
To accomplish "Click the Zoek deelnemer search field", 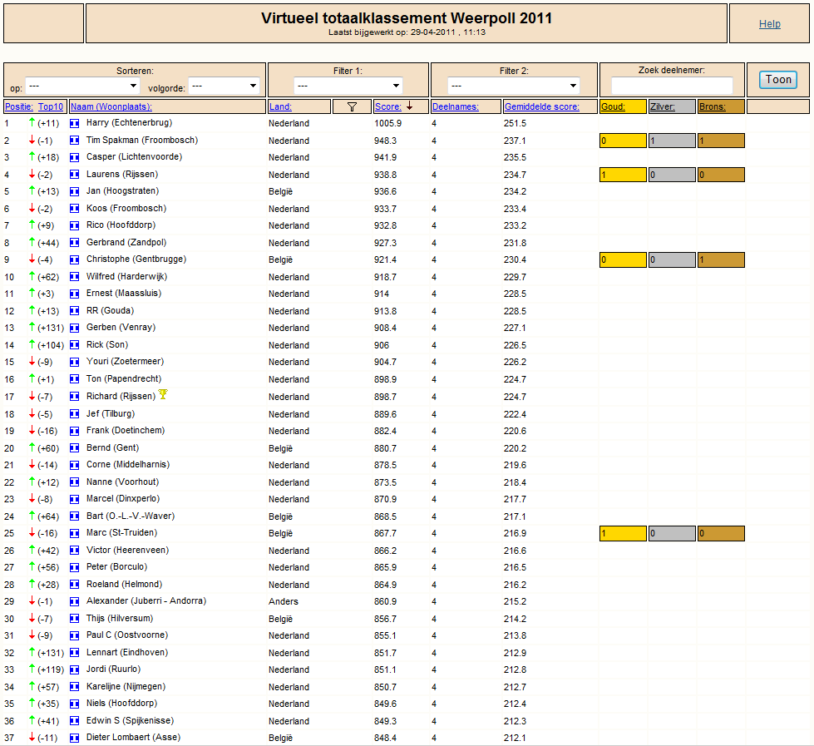I will [672, 86].
